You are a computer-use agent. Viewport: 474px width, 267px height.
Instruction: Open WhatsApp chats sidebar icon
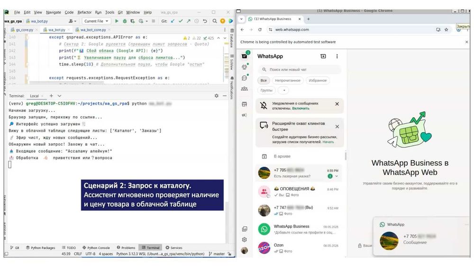[x=245, y=56]
